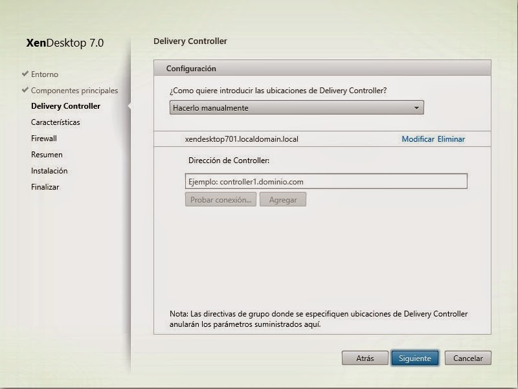The height and width of the screenshot is (389, 518).
Task: Select the Finalizar step
Action: pyautogui.click(x=45, y=187)
